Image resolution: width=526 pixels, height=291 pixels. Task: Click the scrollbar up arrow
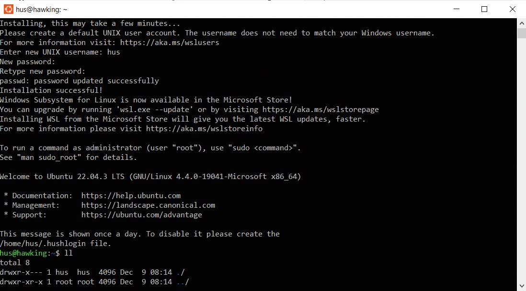(x=522, y=23)
